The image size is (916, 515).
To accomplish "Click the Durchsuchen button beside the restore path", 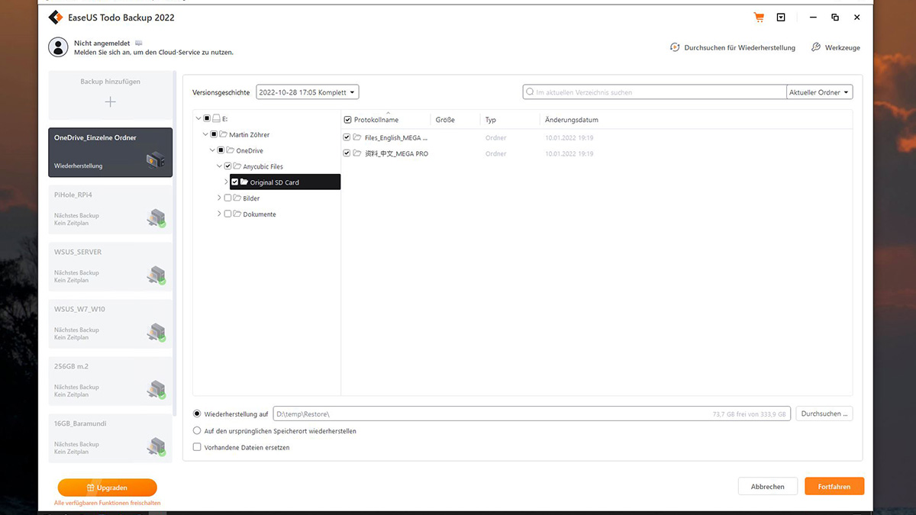I will (824, 414).
